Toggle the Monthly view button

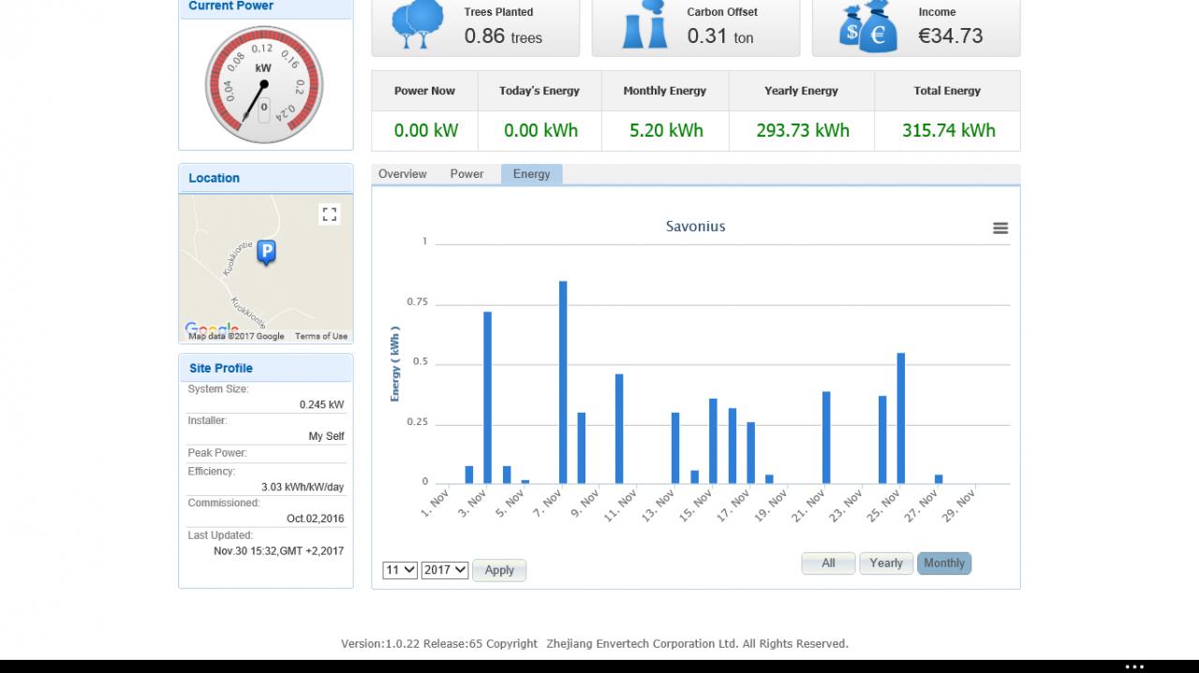[944, 563]
